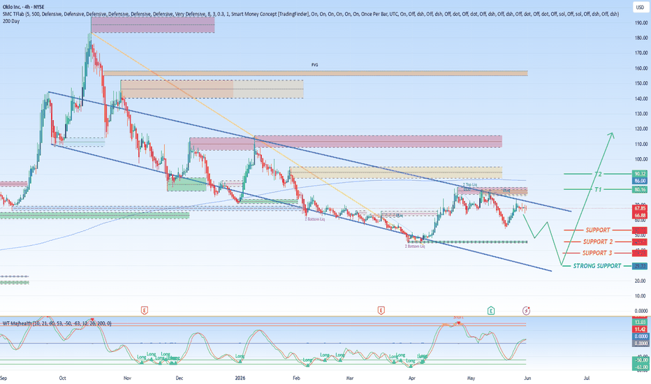Click the 86.00 blue price tag

[640, 181]
